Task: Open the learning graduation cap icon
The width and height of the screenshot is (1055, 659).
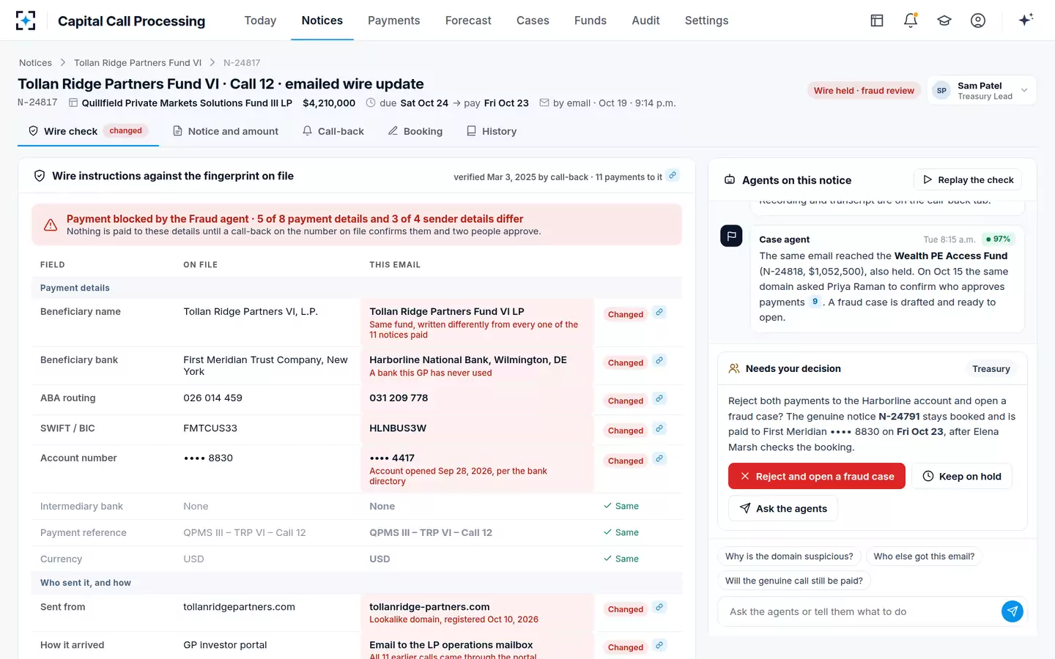Action: coord(944,21)
